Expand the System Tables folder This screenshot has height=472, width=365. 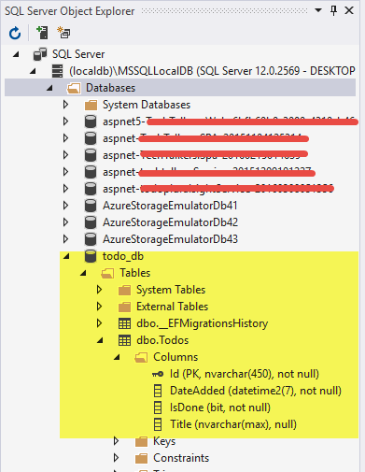(x=99, y=290)
